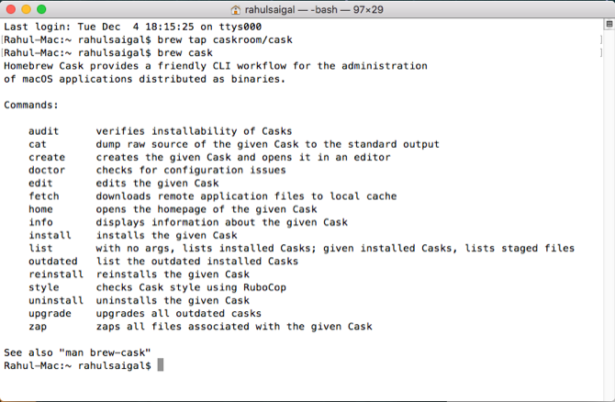Image resolution: width=615 pixels, height=402 pixels.
Task: Click the "install" command entry
Action: 50,235
